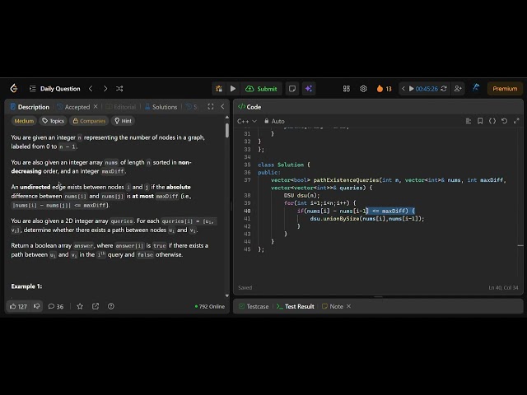This screenshot has height=395, width=527.
Task: Click the description panel scrollbar thumb
Action: [227, 130]
